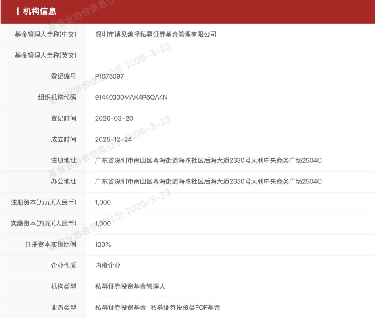Click registration date 2026-03-20
The width and height of the screenshot is (375, 318).
pyautogui.click(x=114, y=119)
